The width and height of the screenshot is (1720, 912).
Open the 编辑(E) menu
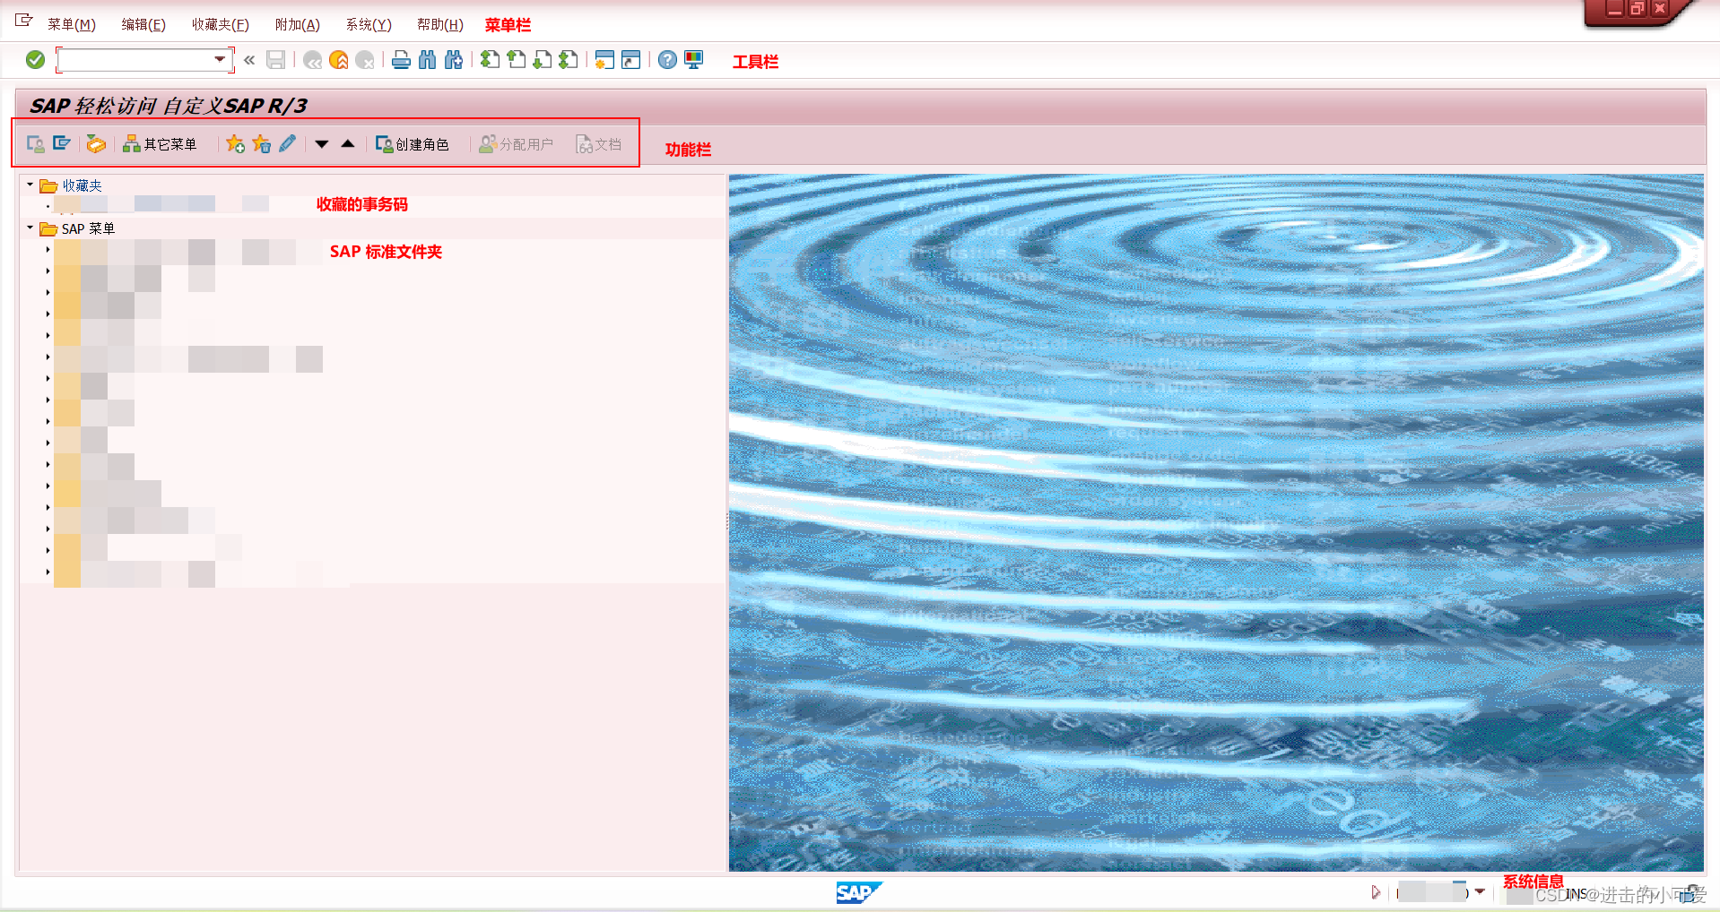point(143,24)
